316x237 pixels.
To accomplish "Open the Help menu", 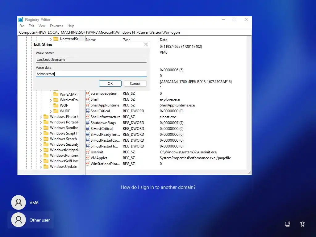I will point(71,26).
